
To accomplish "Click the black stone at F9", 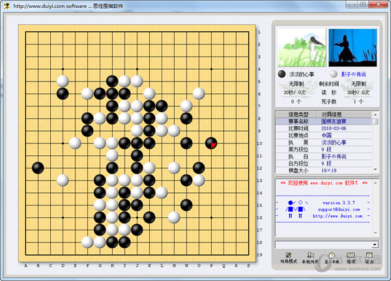I will (87, 131).
